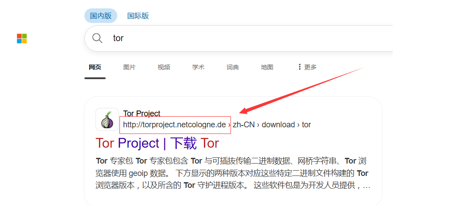
Task: Expand the 更多 menu
Action: click(x=307, y=67)
